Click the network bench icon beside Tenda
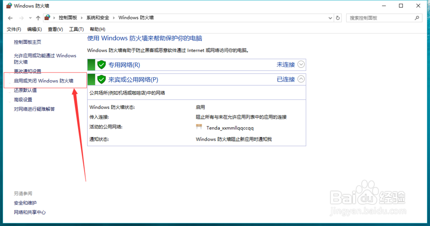The width and height of the screenshot is (430, 226). (199, 127)
